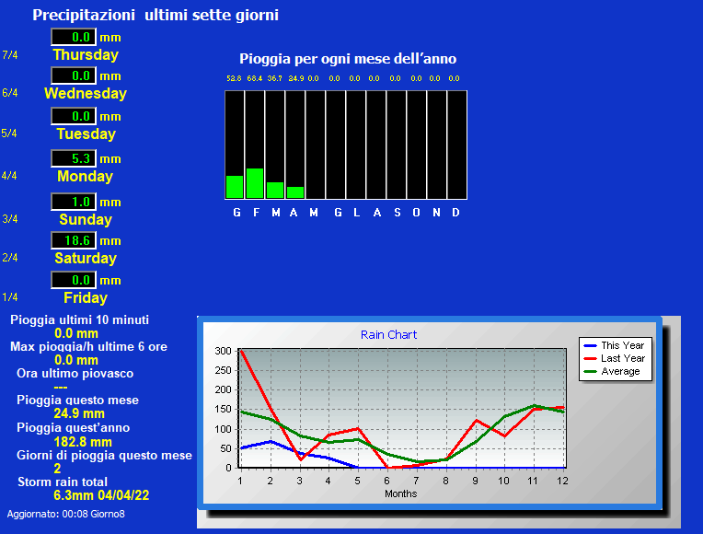Viewport: 703px width, 534px height.
Task: Click the 'Storm rain total' label
Action: [x=63, y=482]
